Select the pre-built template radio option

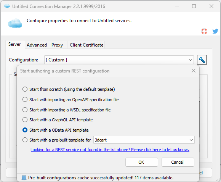[25, 140]
